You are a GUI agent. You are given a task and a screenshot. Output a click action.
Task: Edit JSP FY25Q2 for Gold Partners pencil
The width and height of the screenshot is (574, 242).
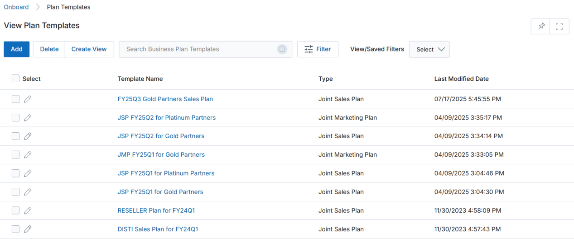(28, 136)
